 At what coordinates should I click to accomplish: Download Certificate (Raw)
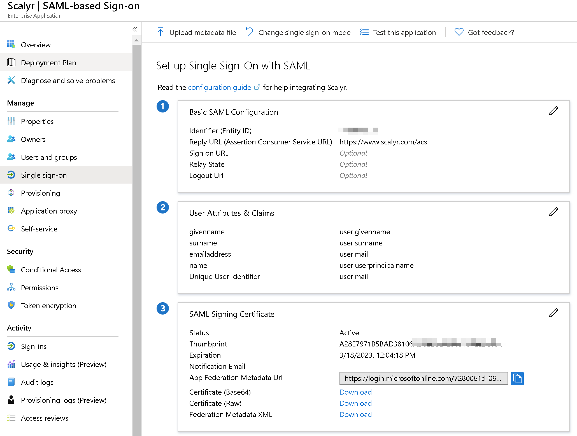(x=355, y=403)
